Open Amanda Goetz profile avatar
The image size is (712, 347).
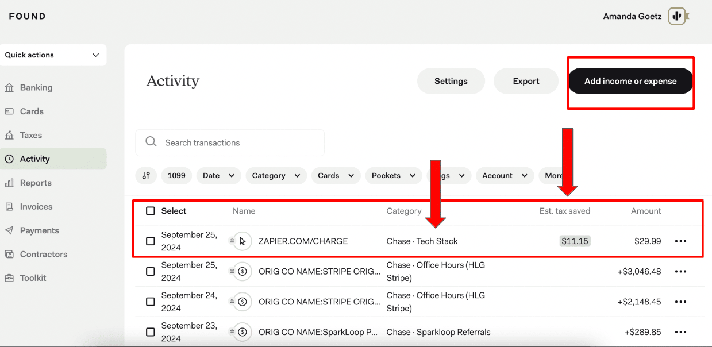point(678,16)
